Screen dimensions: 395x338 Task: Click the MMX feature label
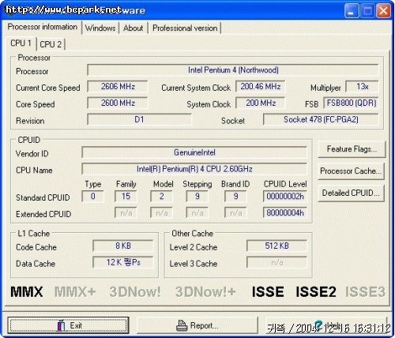point(27,291)
